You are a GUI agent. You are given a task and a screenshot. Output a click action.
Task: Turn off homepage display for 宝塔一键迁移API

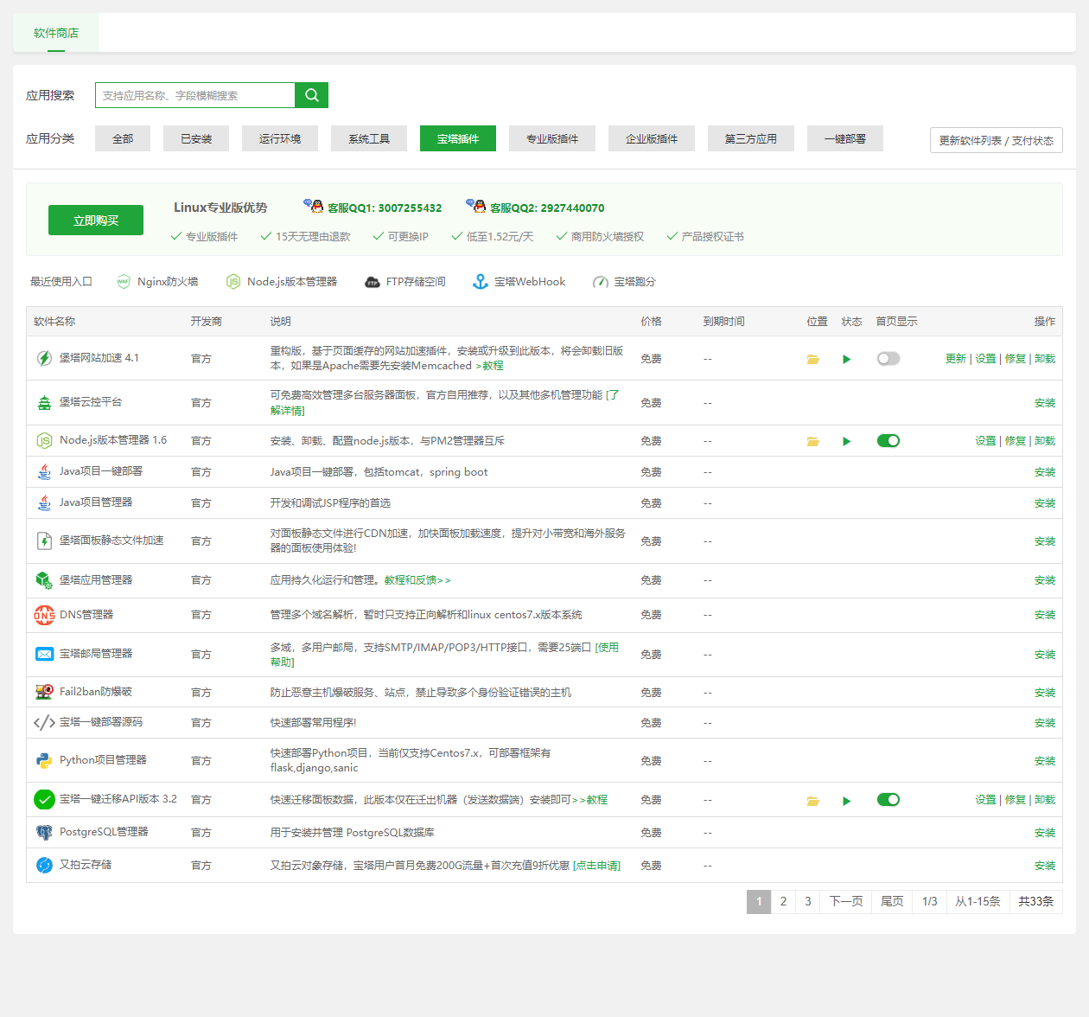[888, 800]
